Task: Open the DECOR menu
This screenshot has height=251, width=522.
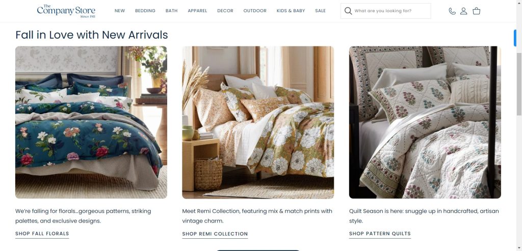Action: click(225, 11)
